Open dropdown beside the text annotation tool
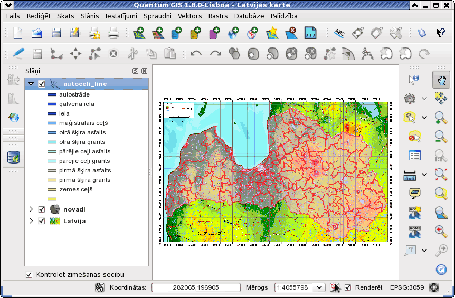 coord(424,250)
